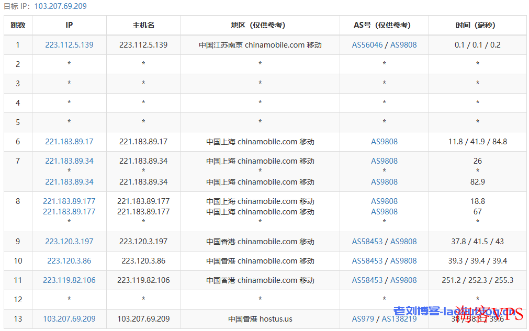Screen dimensions: 529x331
Task: Click IP link 223.112.5.139 in hop 1
Action: coord(69,45)
